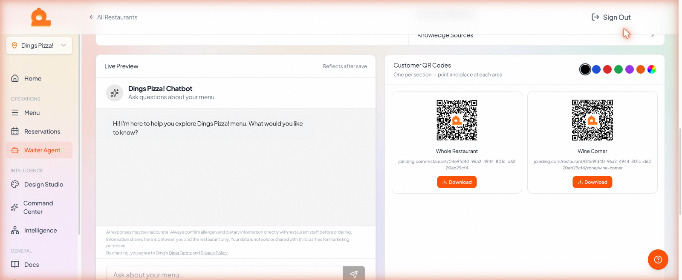Open the Diner Terms link
Viewport: 682px width, 280px height.
tap(180, 253)
